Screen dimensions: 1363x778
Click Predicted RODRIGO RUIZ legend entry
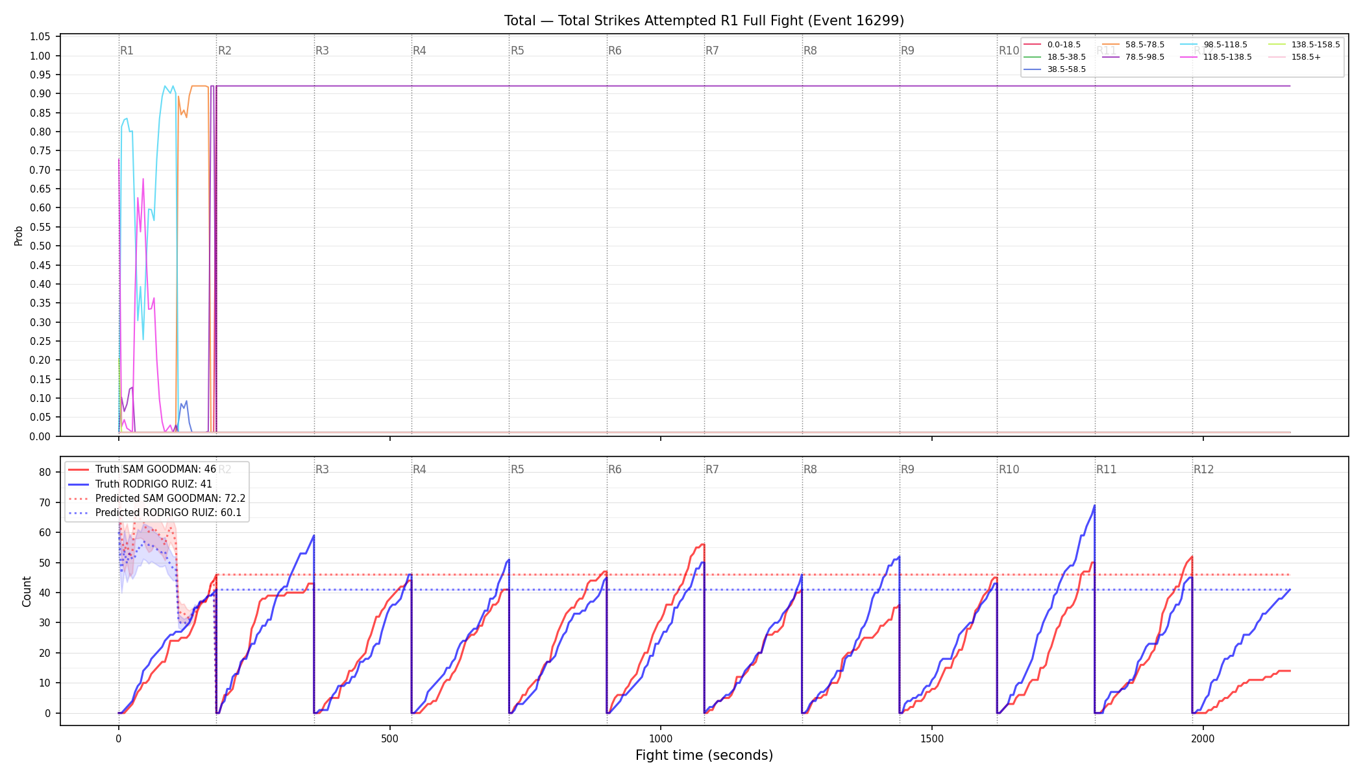click(x=155, y=513)
